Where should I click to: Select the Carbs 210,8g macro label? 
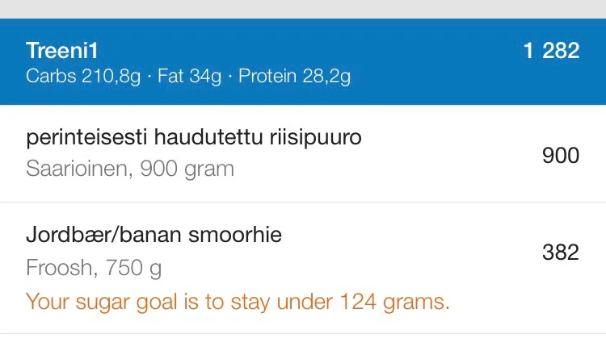pyautogui.click(x=83, y=77)
